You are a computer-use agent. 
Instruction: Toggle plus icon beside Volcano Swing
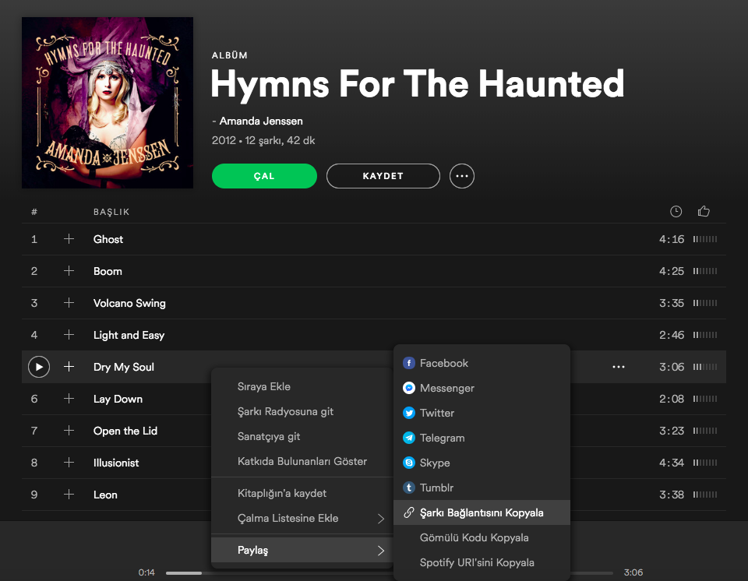pyautogui.click(x=69, y=303)
